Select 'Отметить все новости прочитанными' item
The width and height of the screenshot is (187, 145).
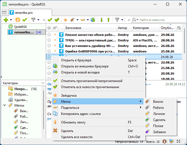[98, 87]
